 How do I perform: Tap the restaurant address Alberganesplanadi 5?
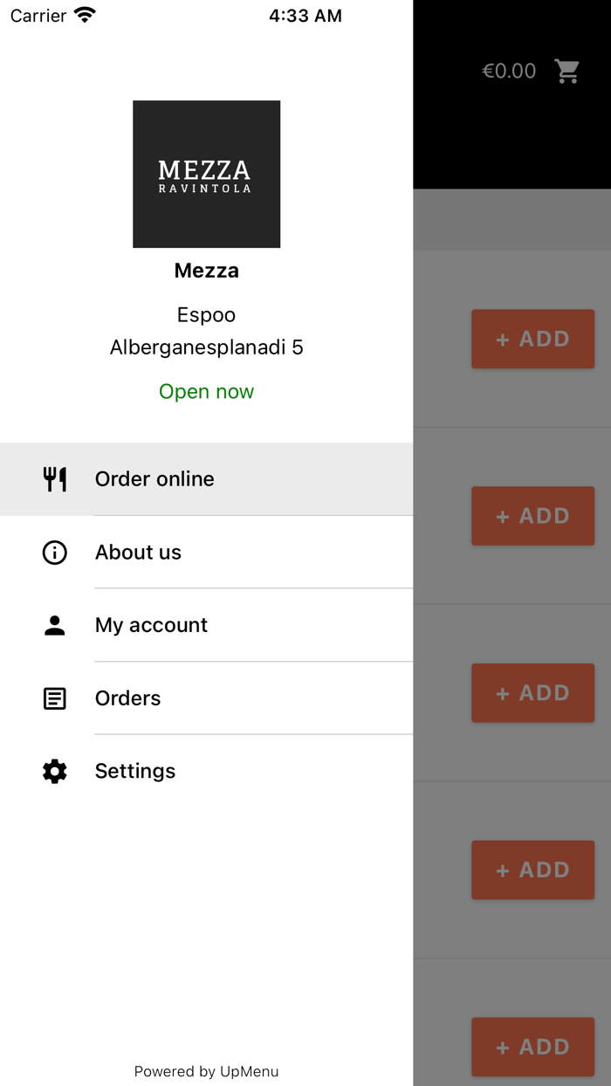pos(206,347)
